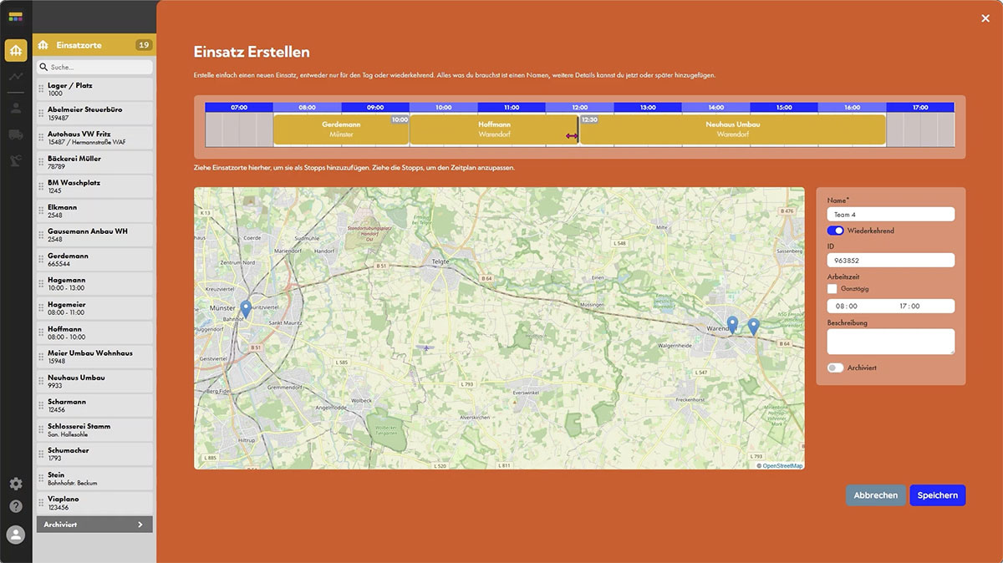Open the vehicles truck icon in sidebar
1003x563 pixels.
click(16, 134)
